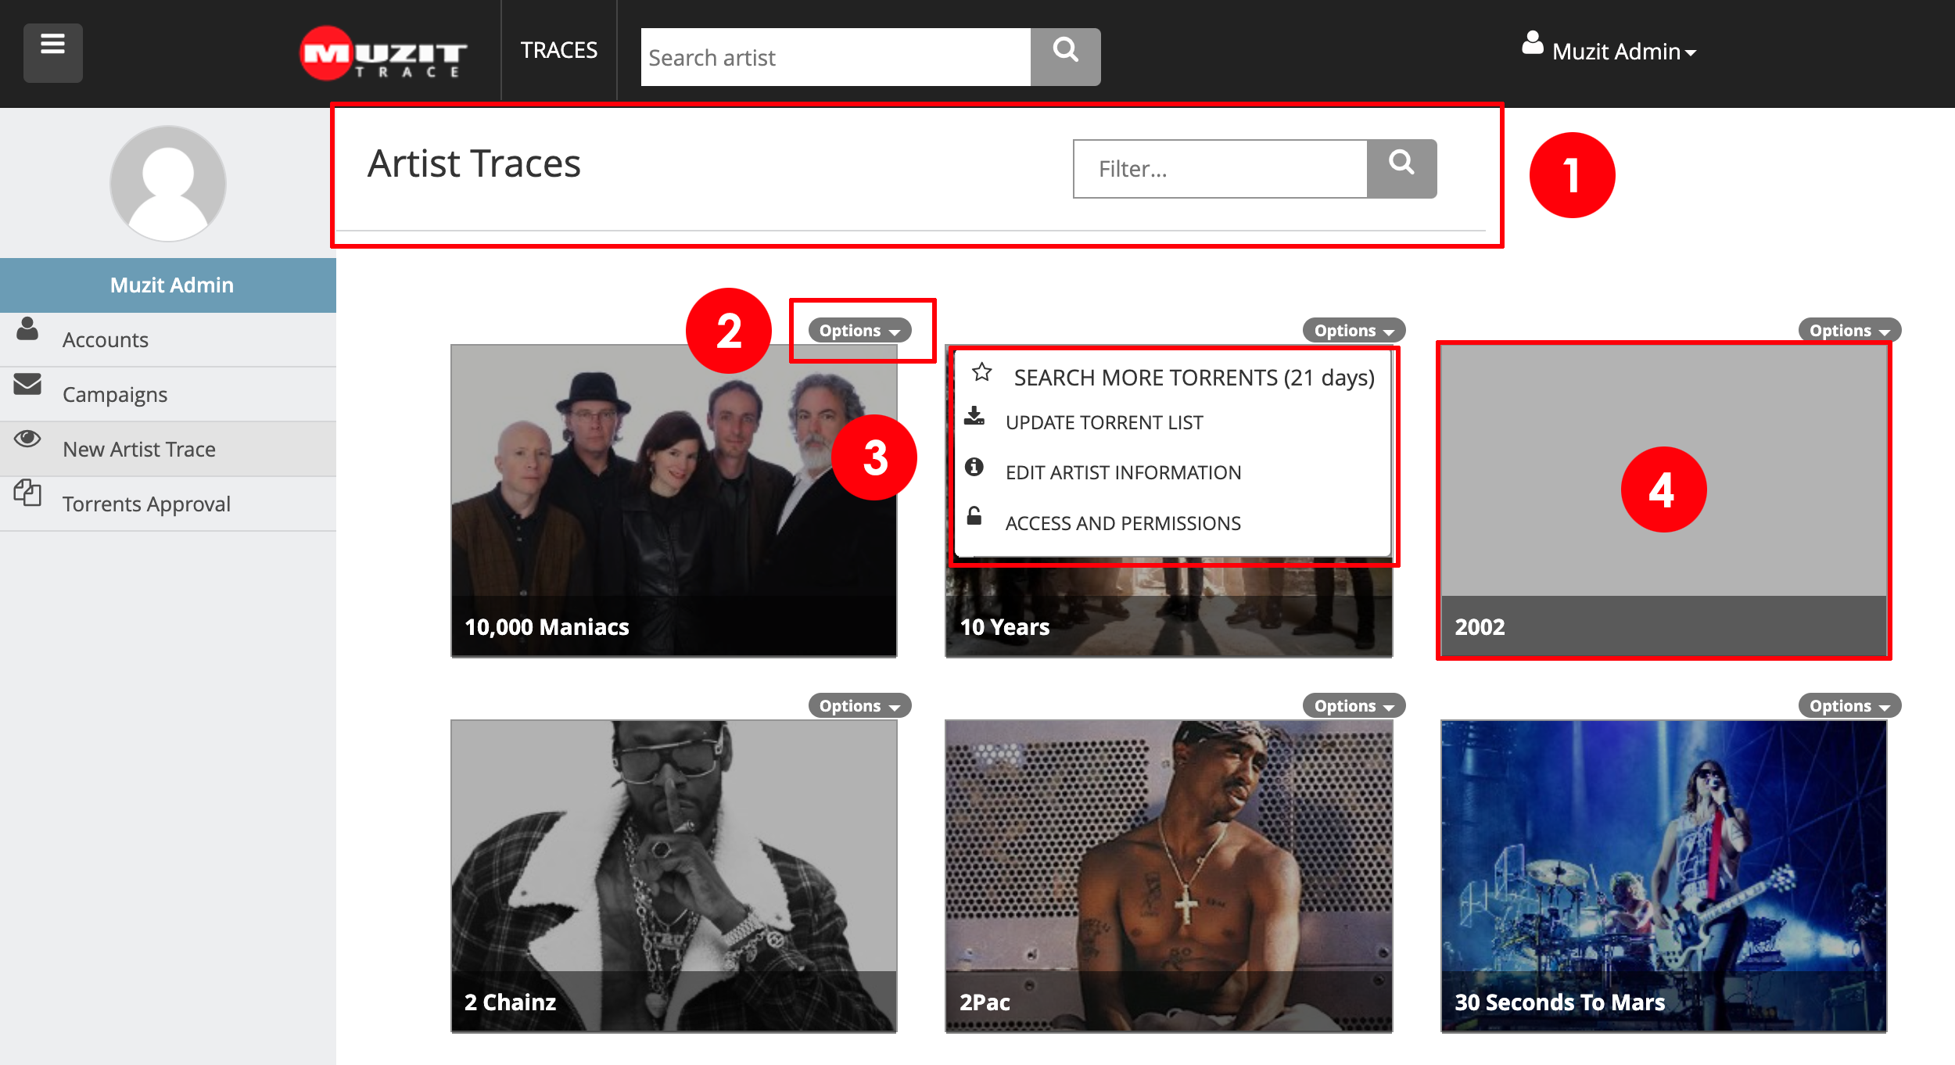Image resolution: width=1955 pixels, height=1065 pixels.
Task: Click the Muzit Admin sidebar header
Action: (x=168, y=285)
